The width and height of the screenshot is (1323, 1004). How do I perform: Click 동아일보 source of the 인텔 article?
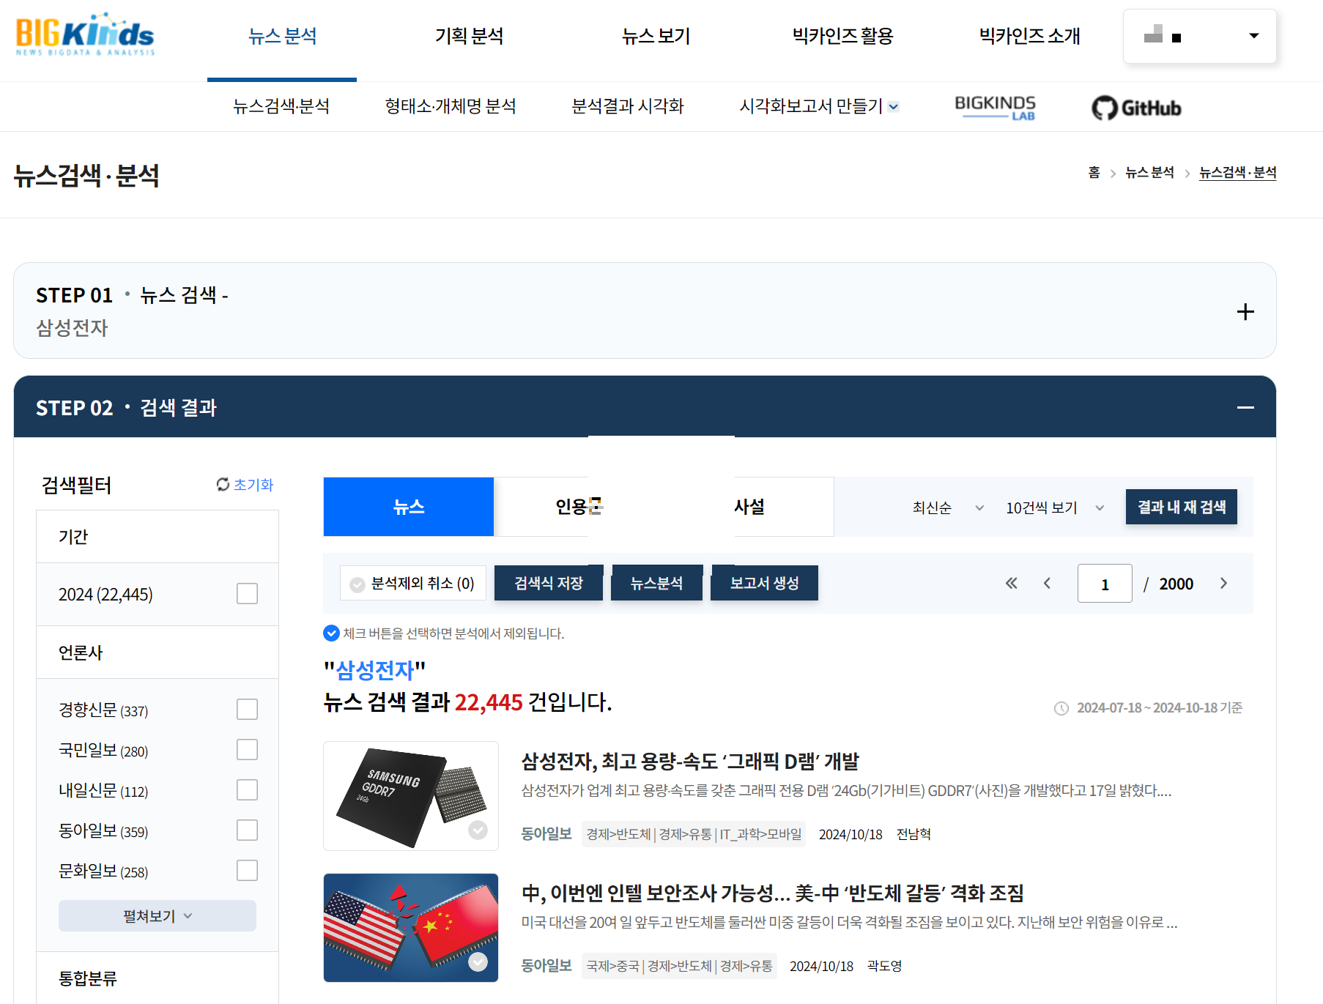(x=546, y=965)
